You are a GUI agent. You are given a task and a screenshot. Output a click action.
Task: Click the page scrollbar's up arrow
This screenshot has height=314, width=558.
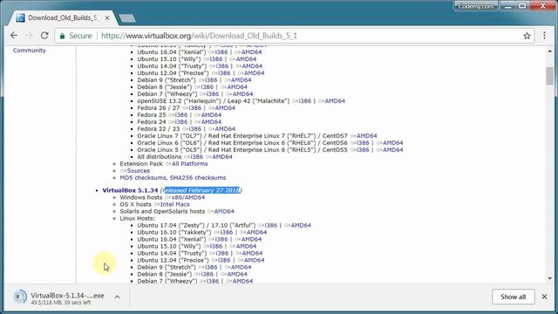click(550, 51)
